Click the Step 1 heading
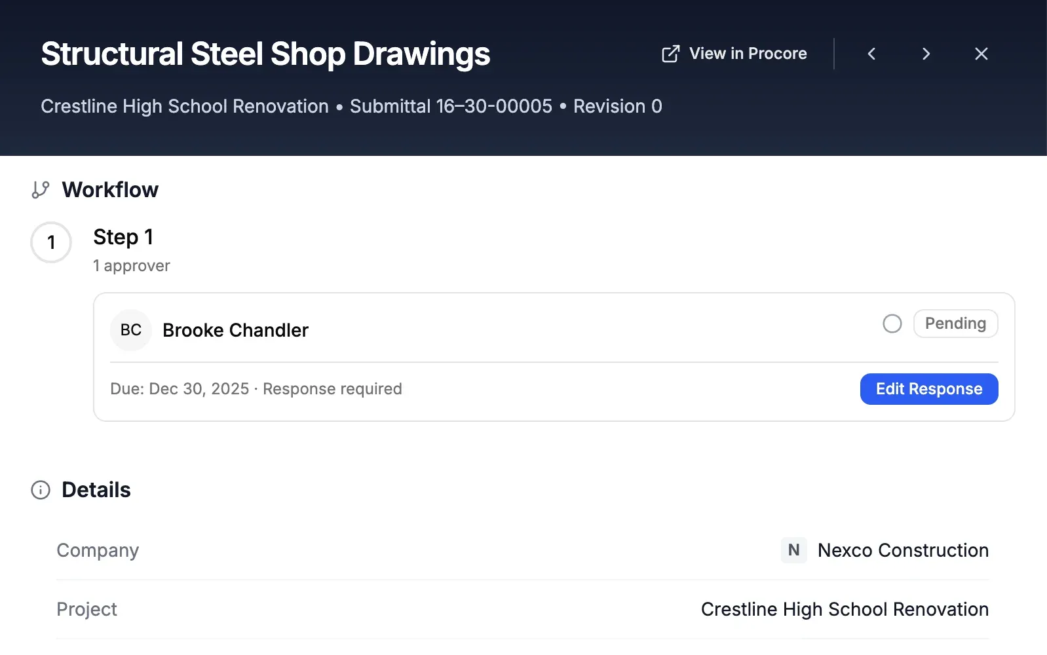Viewport: 1047px width, 655px height. 123,237
